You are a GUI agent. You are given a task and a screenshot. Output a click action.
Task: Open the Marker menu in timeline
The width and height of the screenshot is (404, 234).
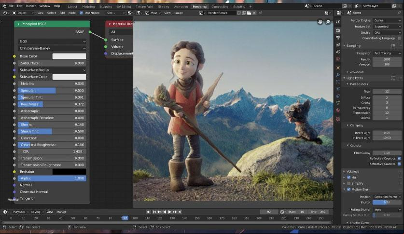click(x=61, y=212)
